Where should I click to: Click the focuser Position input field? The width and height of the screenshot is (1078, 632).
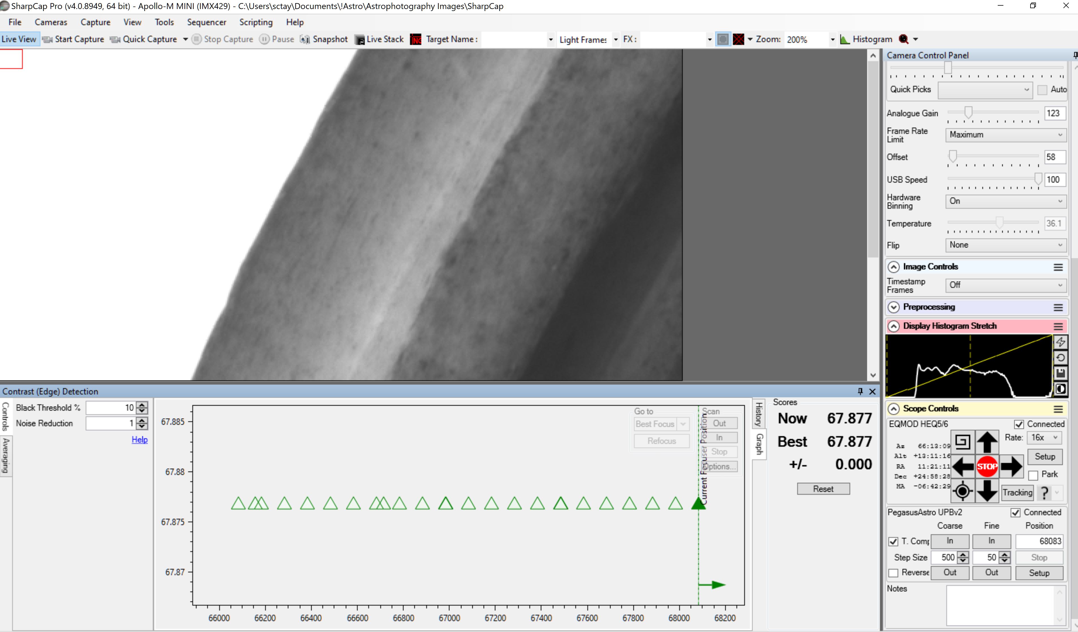click(1040, 541)
